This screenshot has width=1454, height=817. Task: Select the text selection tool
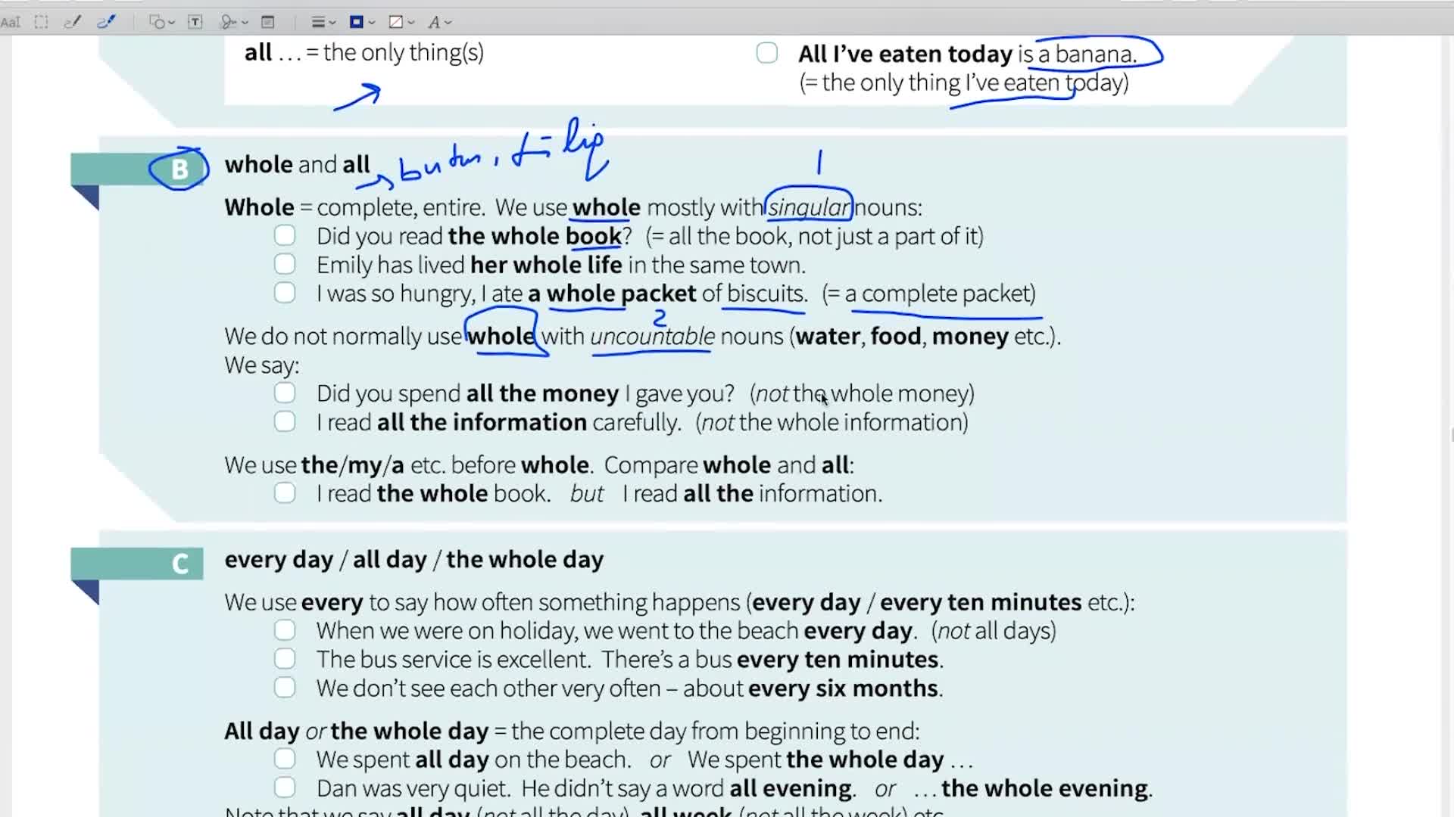tap(11, 22)
